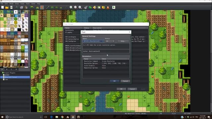Open the Sound Test speaker icon
Screen dimensions: 212x119
94,7
